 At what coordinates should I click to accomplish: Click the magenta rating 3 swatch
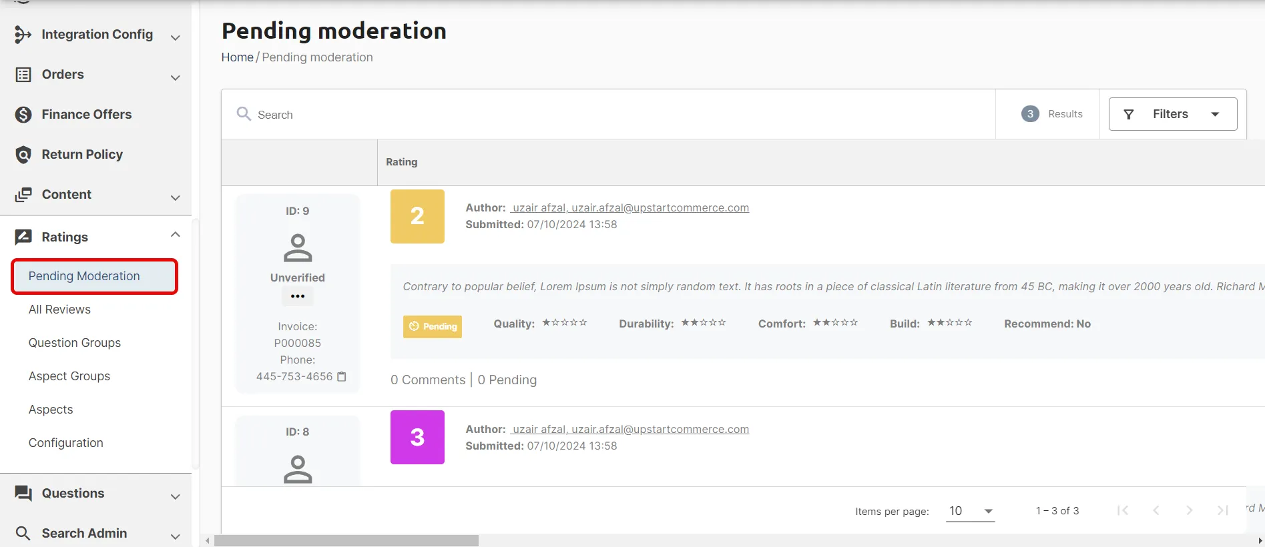coord(417,437)
